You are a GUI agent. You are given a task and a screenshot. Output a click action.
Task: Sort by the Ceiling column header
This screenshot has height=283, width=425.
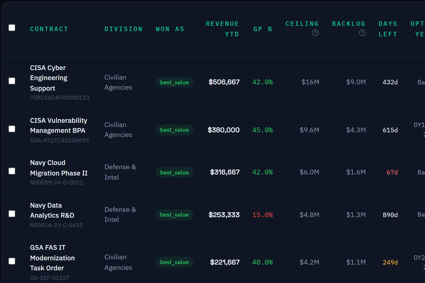302,24
